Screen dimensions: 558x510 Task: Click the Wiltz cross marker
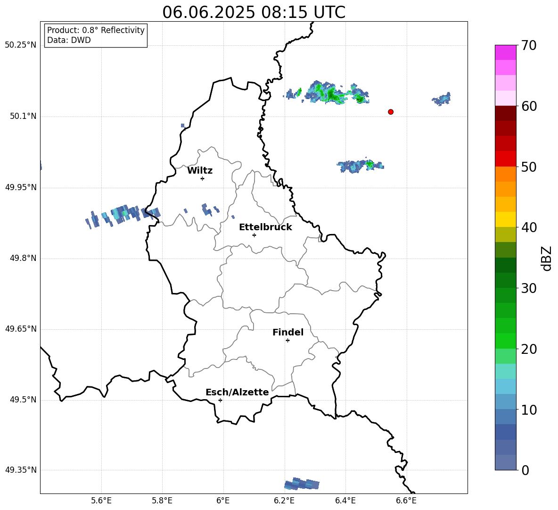coord(203,178)
